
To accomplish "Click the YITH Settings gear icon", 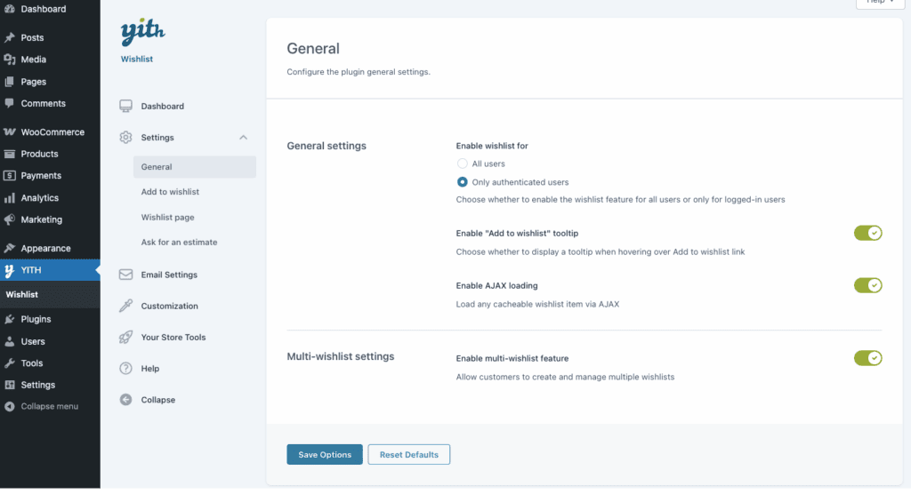I will point(125,138).
